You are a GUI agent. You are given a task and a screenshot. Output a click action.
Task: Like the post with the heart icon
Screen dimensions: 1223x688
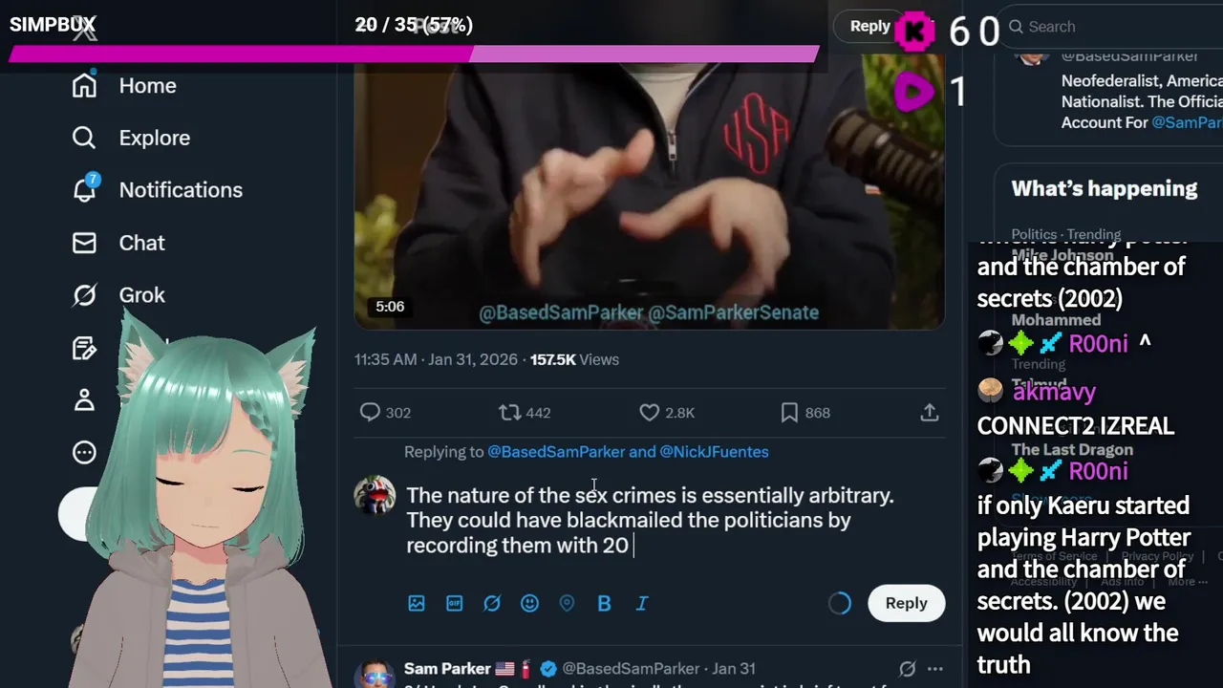pos(649,413)
